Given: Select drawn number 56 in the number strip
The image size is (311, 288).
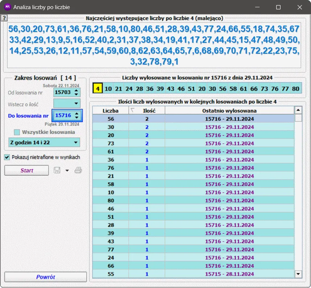Looking at the screenshot, I should [223, 89].
